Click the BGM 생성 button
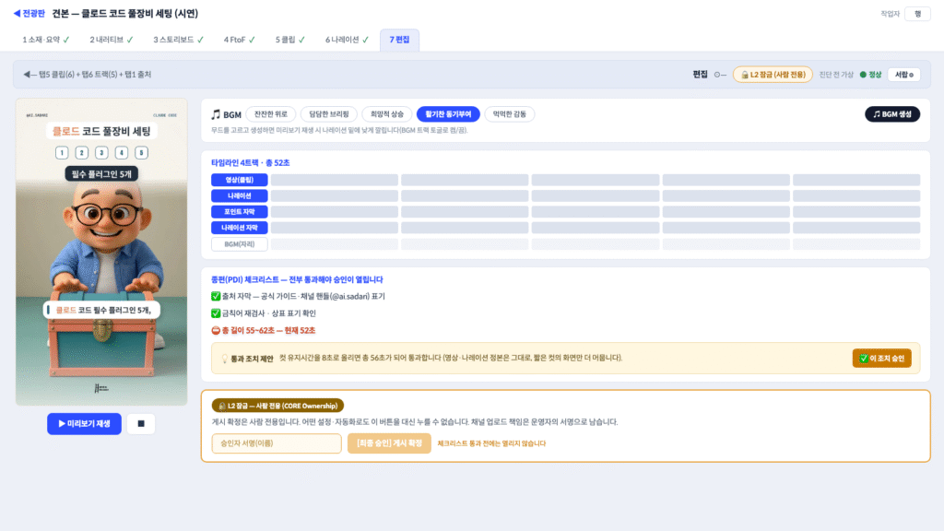Viewport: 944px width, 531px height. pyautogui.click(x=892, y=113)
